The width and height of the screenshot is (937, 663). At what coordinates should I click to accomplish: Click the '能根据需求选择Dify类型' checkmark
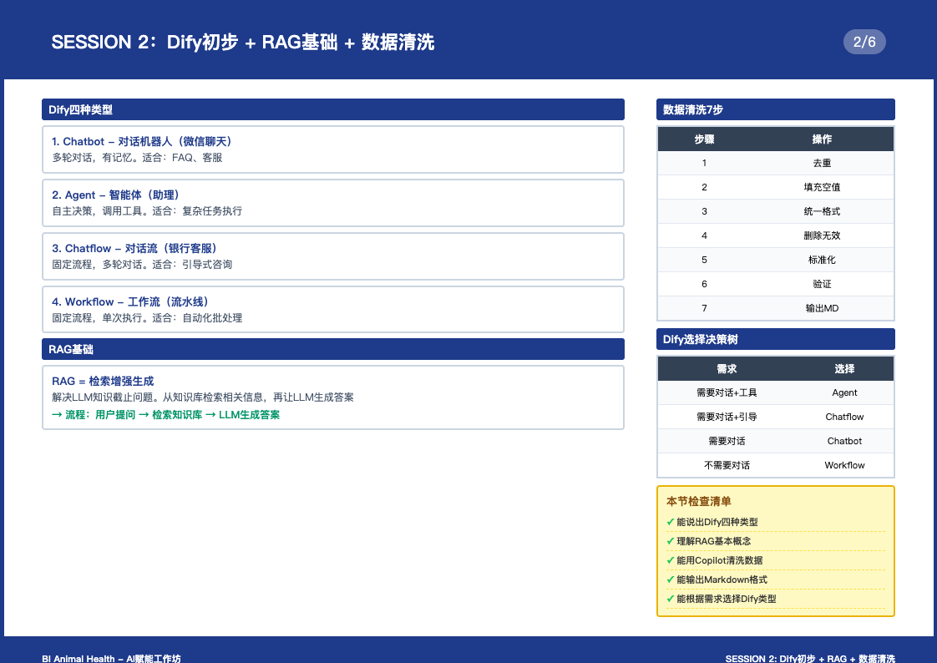tap(671, 599)
